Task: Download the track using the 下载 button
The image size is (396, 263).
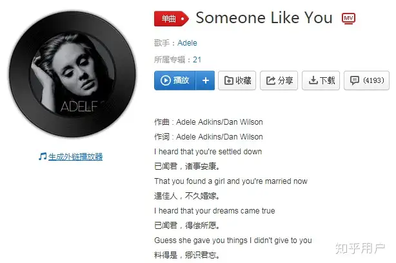Action: 321,80
